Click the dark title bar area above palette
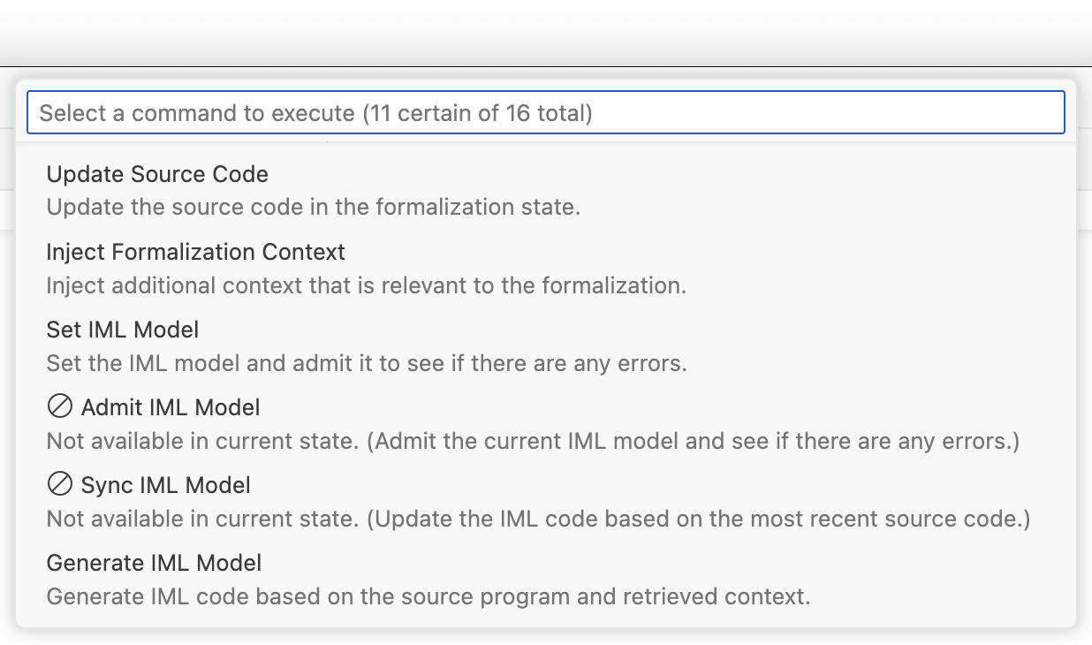The height and width of the screenshot is (645, 1092). 546,34
